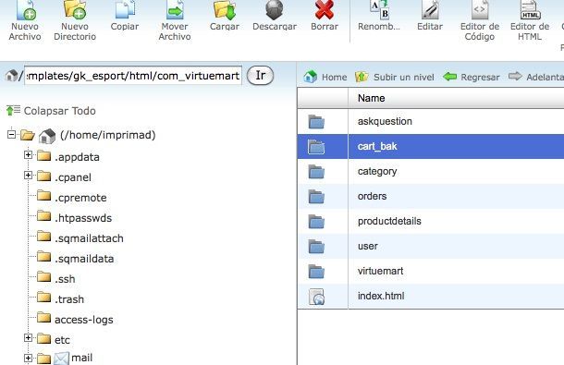Select the category folder row
Screen dimensions: 564x365
(x=431, y=171)
